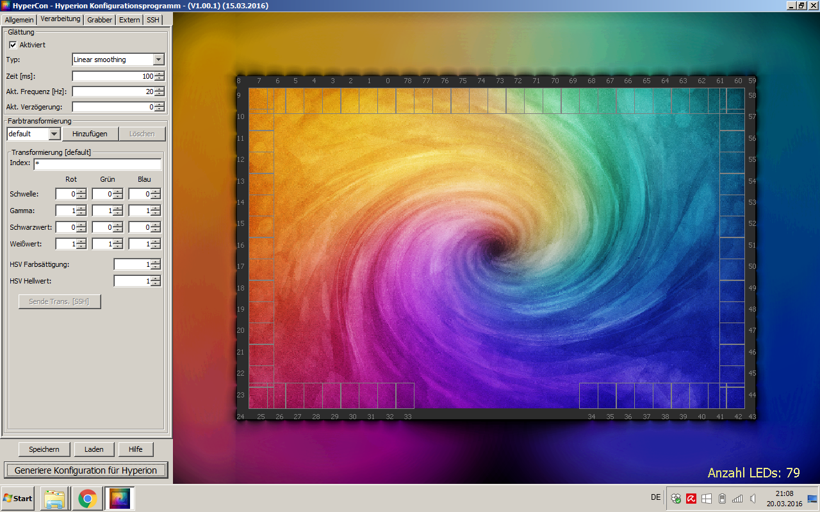Image resolution: width=820 pixels, height=512 pixels.
Task: Click into the Index input field
Action: point(97,164)
